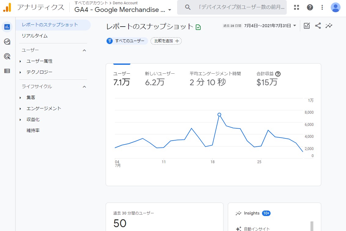
Task: Expand the テクノロジー tree item
Action: point(20,72)
